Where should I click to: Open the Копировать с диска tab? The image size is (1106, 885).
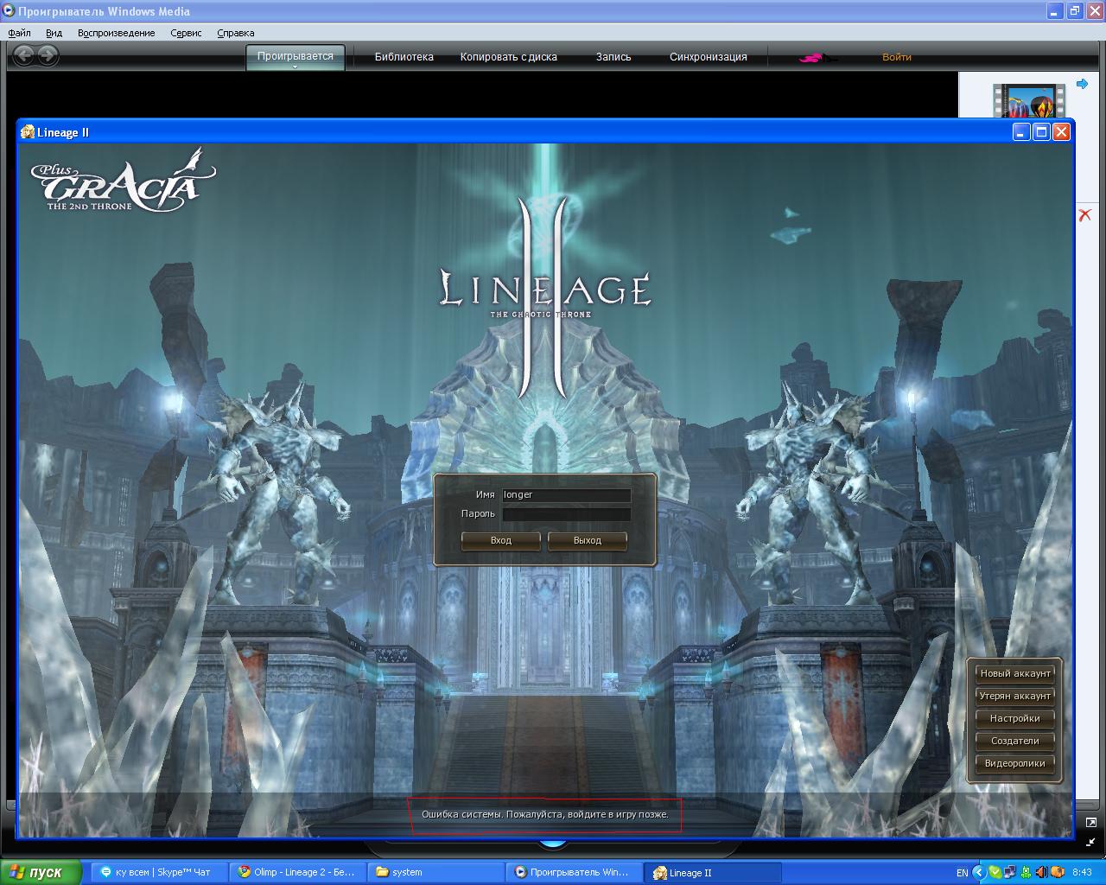[508, 57]
